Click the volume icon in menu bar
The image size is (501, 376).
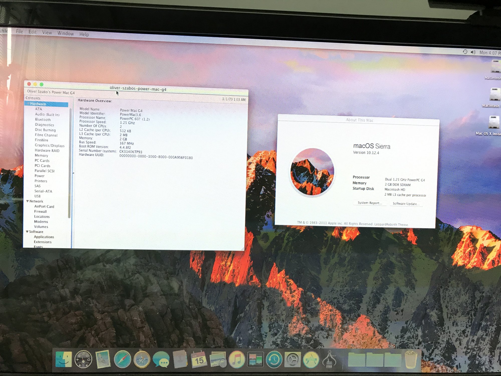[473, 52]
